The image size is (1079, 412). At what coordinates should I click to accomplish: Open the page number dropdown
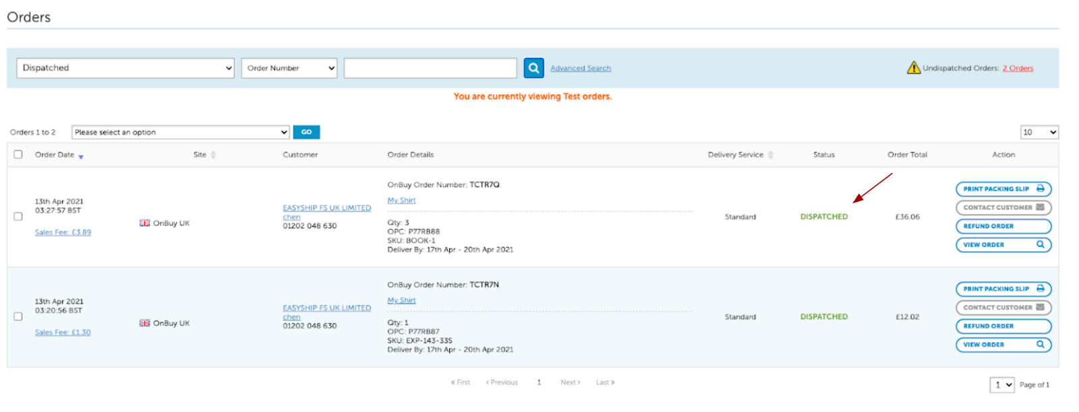tap(1002, 385)
